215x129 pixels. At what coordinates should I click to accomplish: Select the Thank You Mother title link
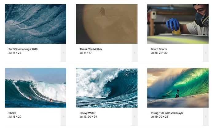[91, 49]
